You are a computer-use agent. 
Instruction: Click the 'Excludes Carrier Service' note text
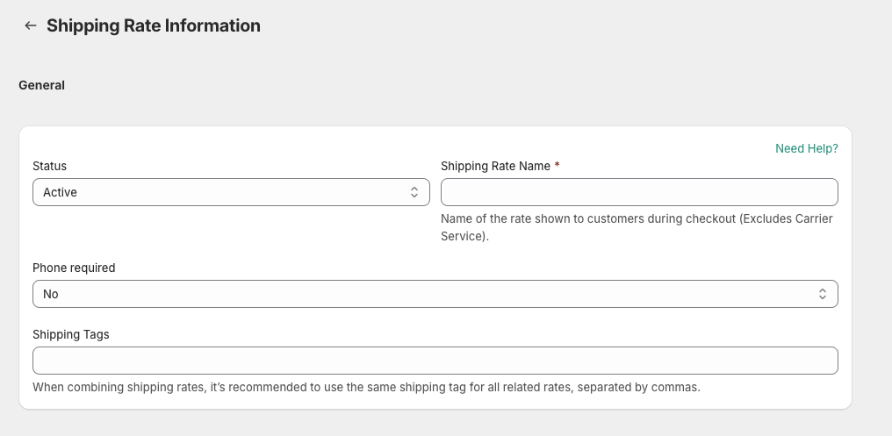(637, 227)
